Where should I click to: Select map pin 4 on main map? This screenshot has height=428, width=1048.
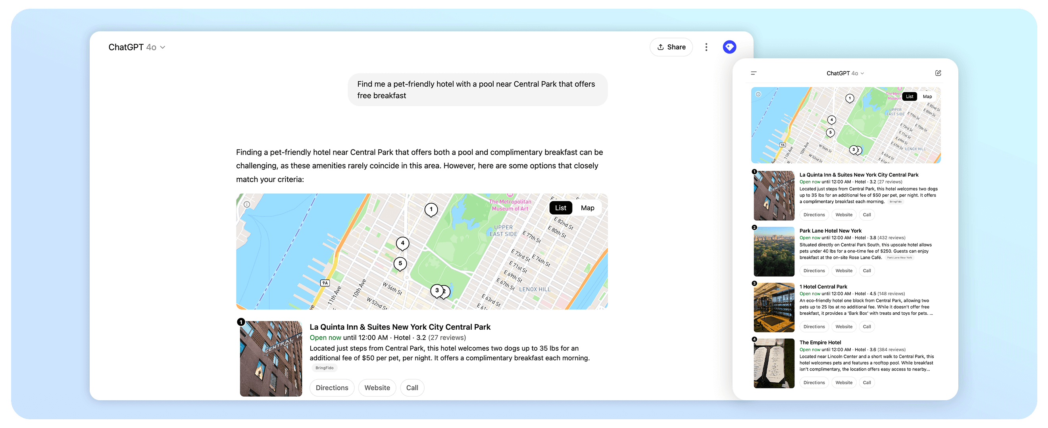403,243
